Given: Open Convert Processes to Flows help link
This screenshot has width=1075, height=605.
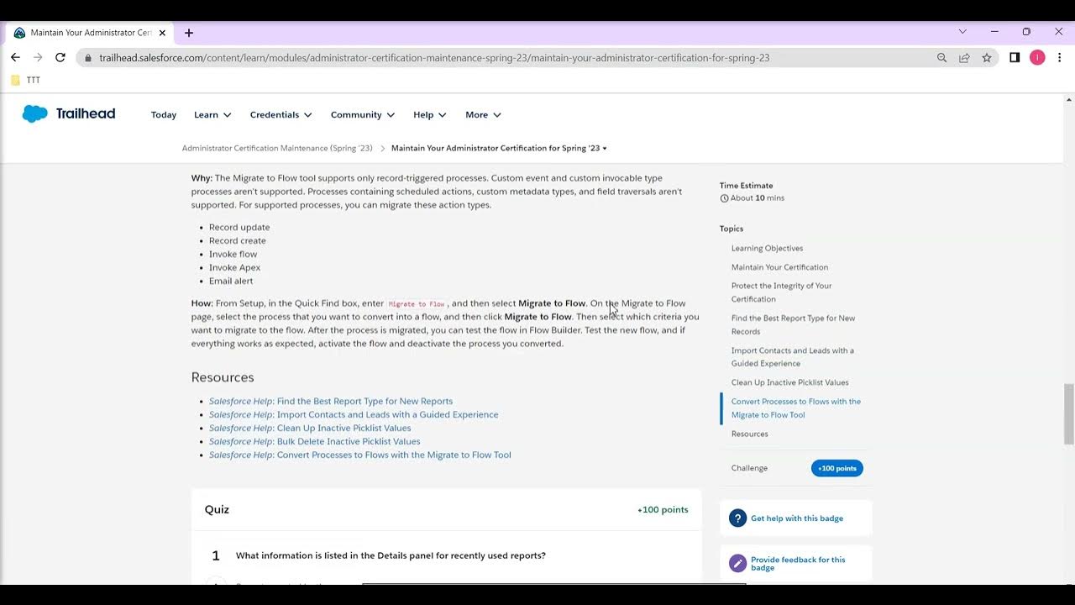Looking at the screenshot, I should tap(359, 455).
